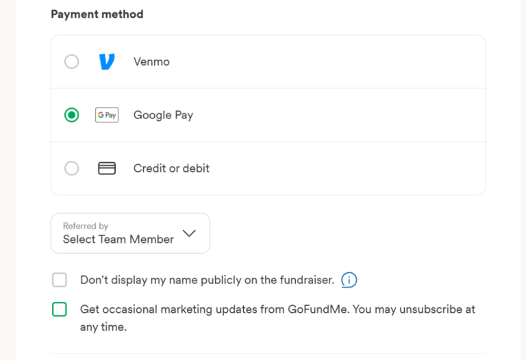Click the Don't display my name text
Image resolution: width=526 pixels, height=360 pixels.
(x=207, y=280)
